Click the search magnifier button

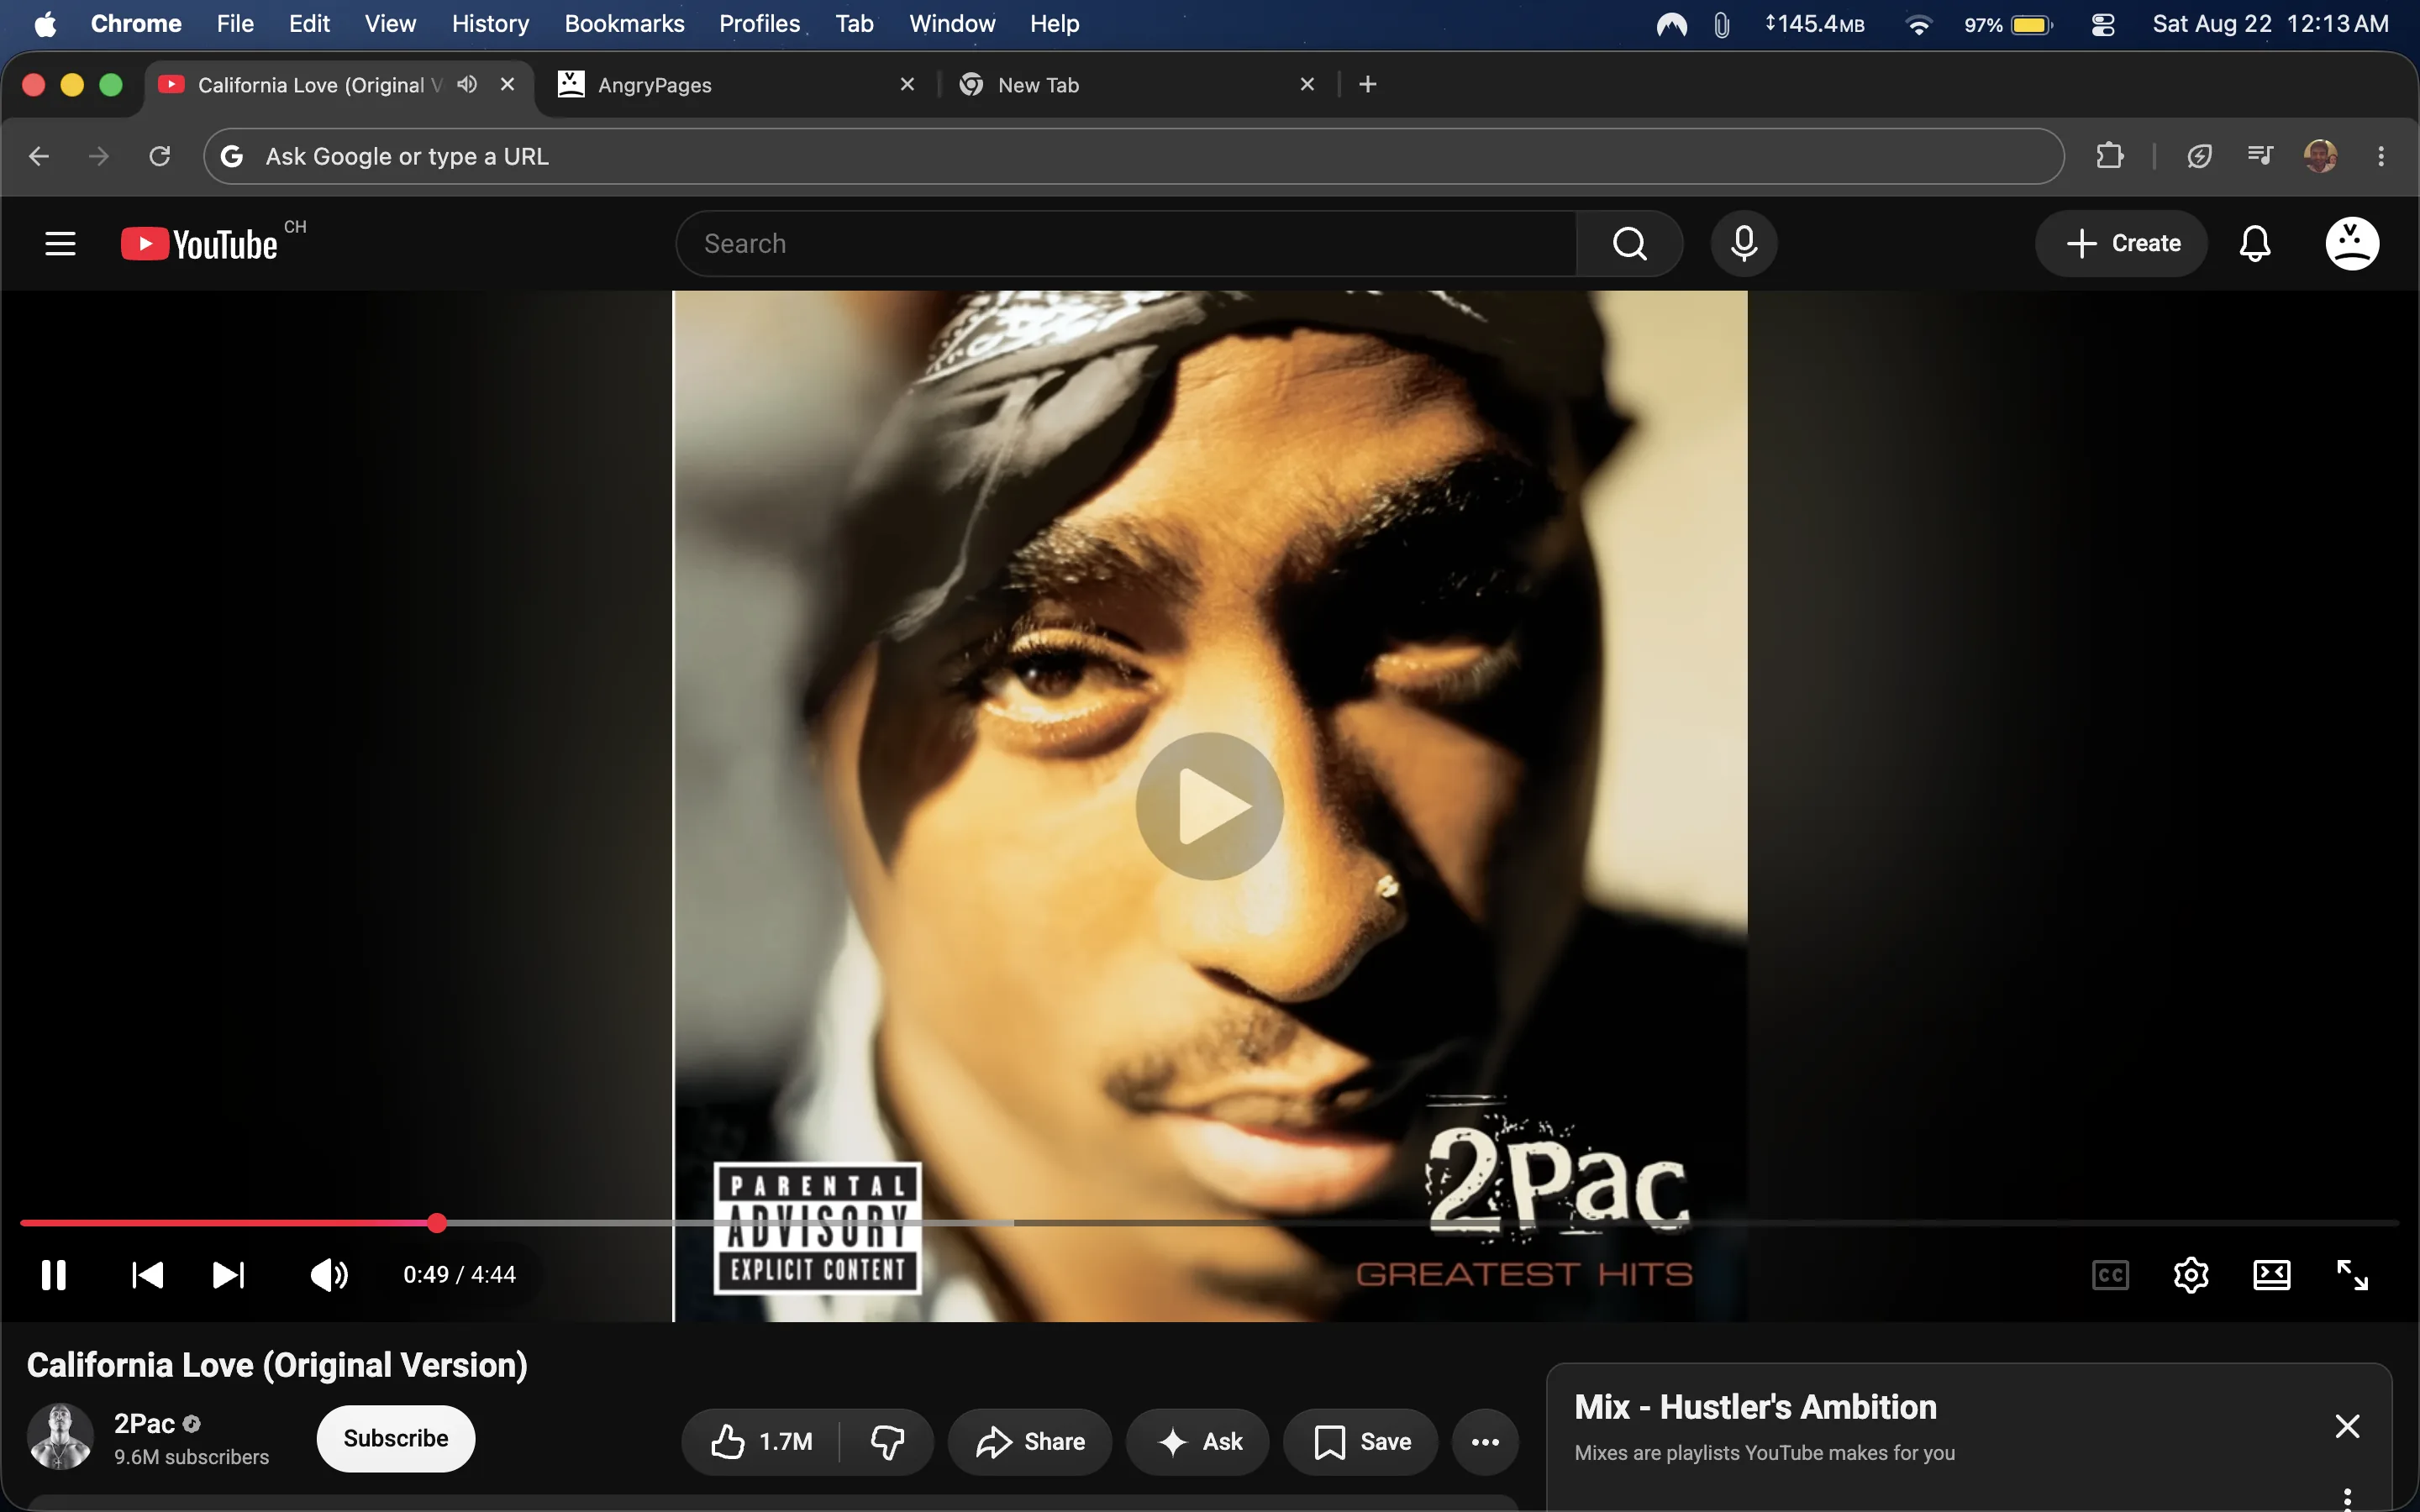tap(1630, 243)
